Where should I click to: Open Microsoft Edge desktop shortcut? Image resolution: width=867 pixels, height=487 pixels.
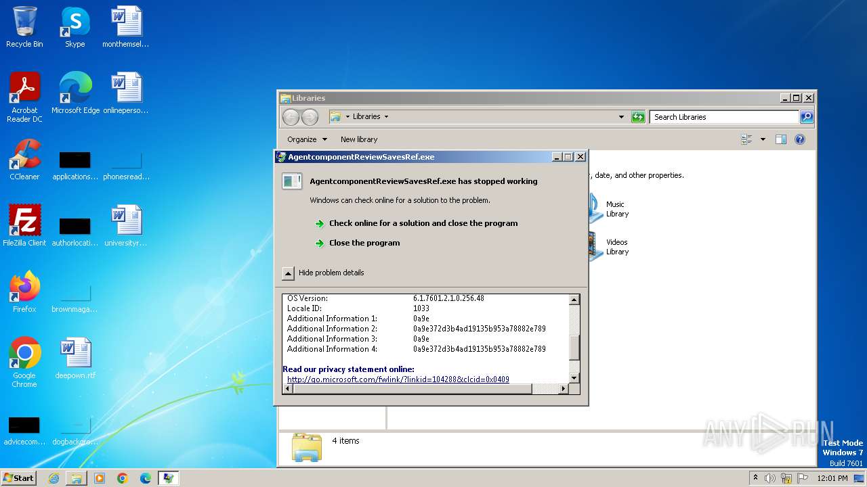click(75, 93)
